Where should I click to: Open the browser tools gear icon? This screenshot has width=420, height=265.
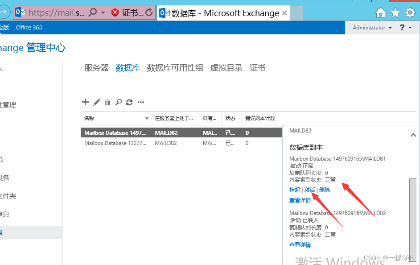coord(410,12)
